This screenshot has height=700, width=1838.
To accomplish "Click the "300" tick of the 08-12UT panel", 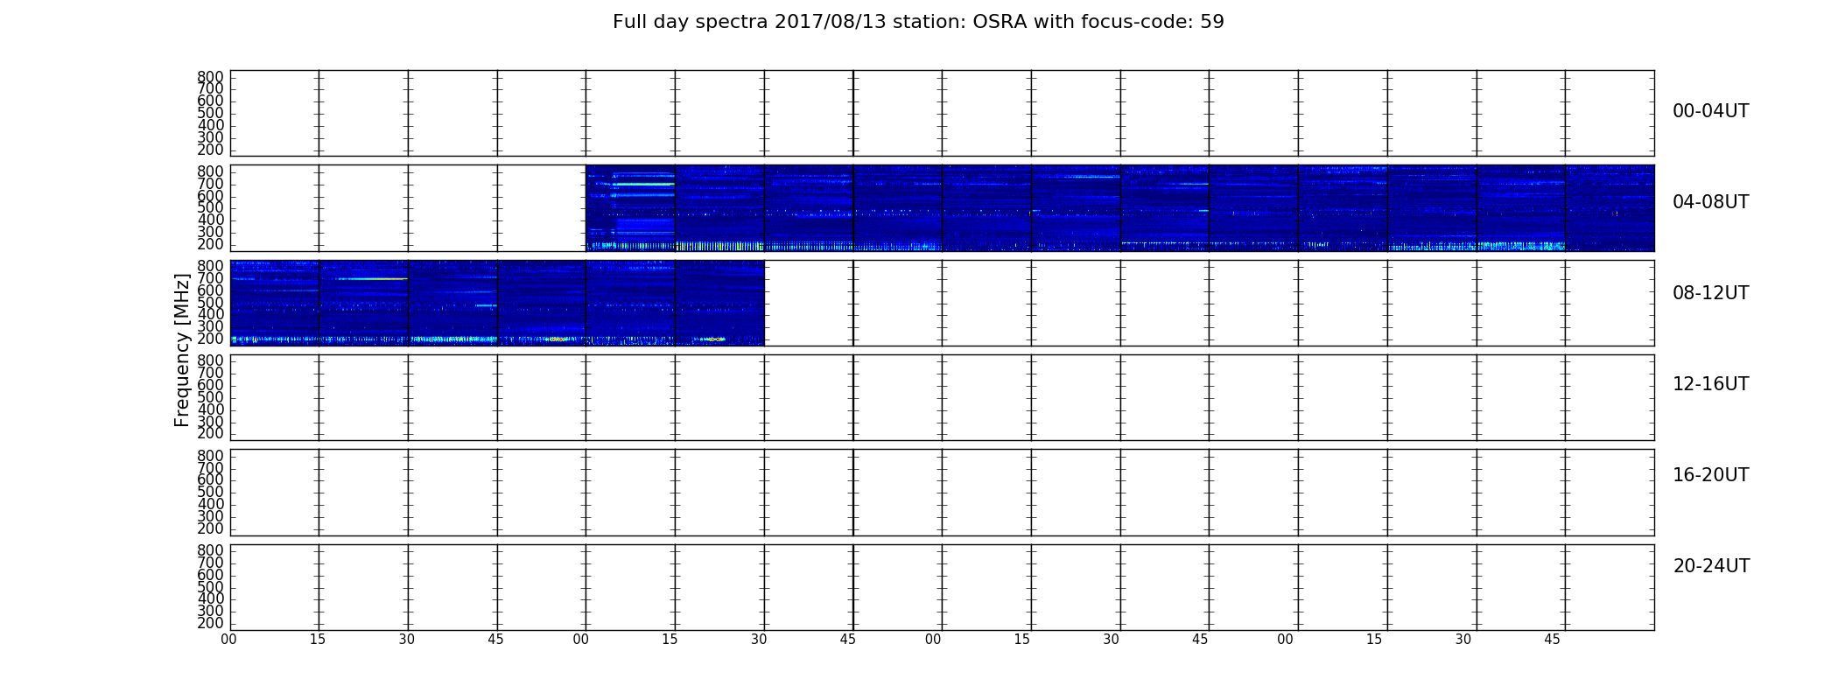I will click(210, 327).
